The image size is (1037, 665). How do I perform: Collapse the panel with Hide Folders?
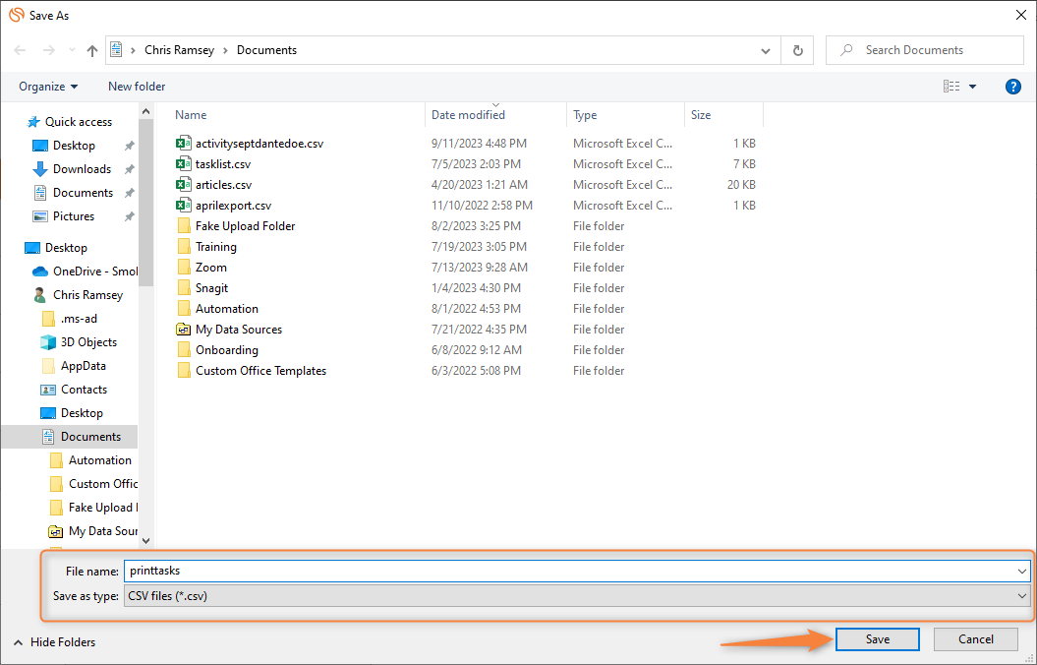[x=55, y=642]
